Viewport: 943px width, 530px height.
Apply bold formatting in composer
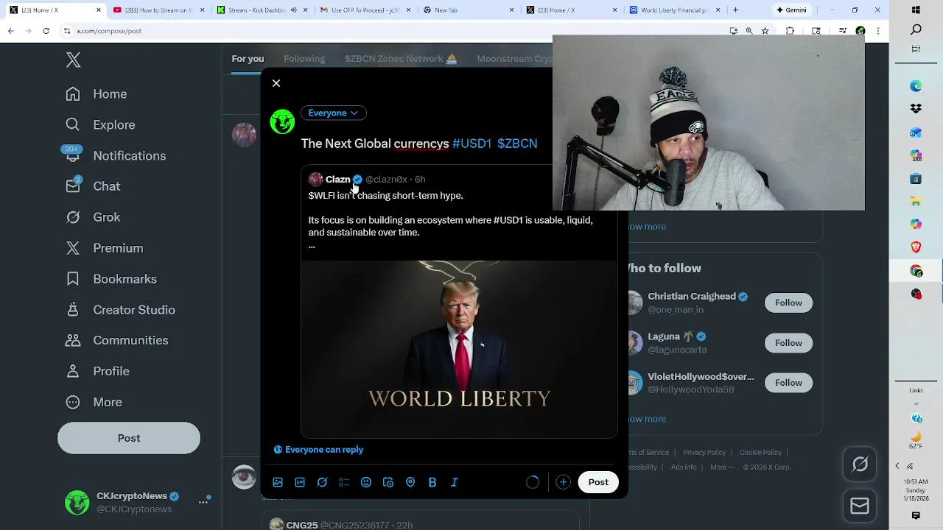432,482
